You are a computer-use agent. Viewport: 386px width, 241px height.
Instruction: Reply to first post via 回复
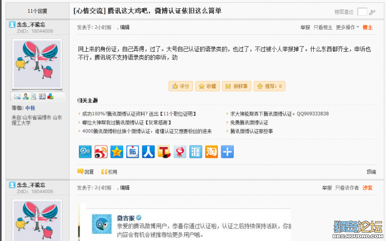point(85,172)
